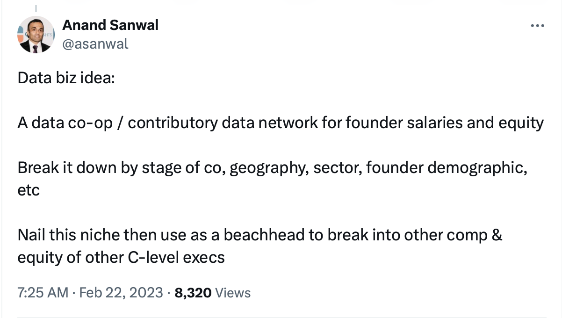The image size is (562, 318).
Task: Visit the @asanwal handle profile
Action: pos(95,44)
